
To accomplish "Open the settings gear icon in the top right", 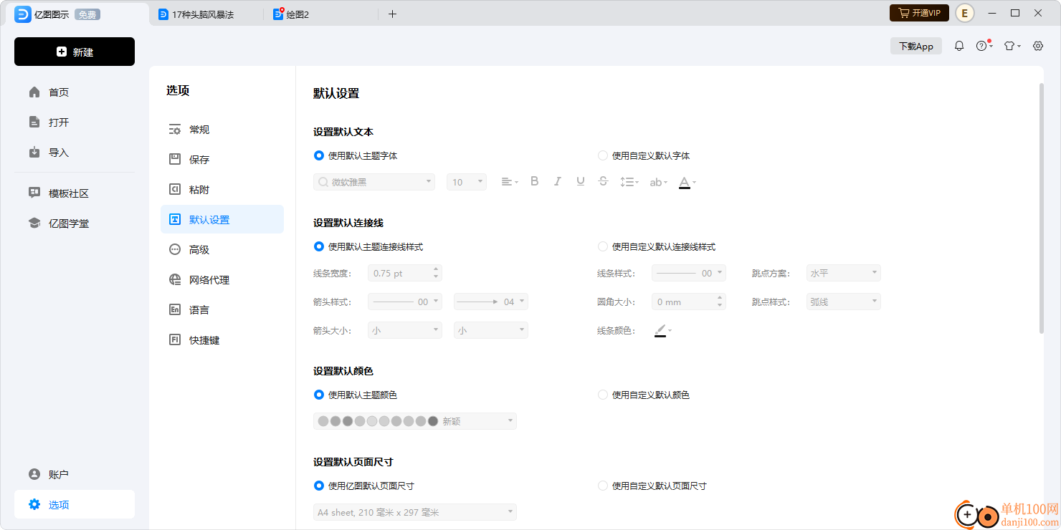I will [x=1038, y=46].
